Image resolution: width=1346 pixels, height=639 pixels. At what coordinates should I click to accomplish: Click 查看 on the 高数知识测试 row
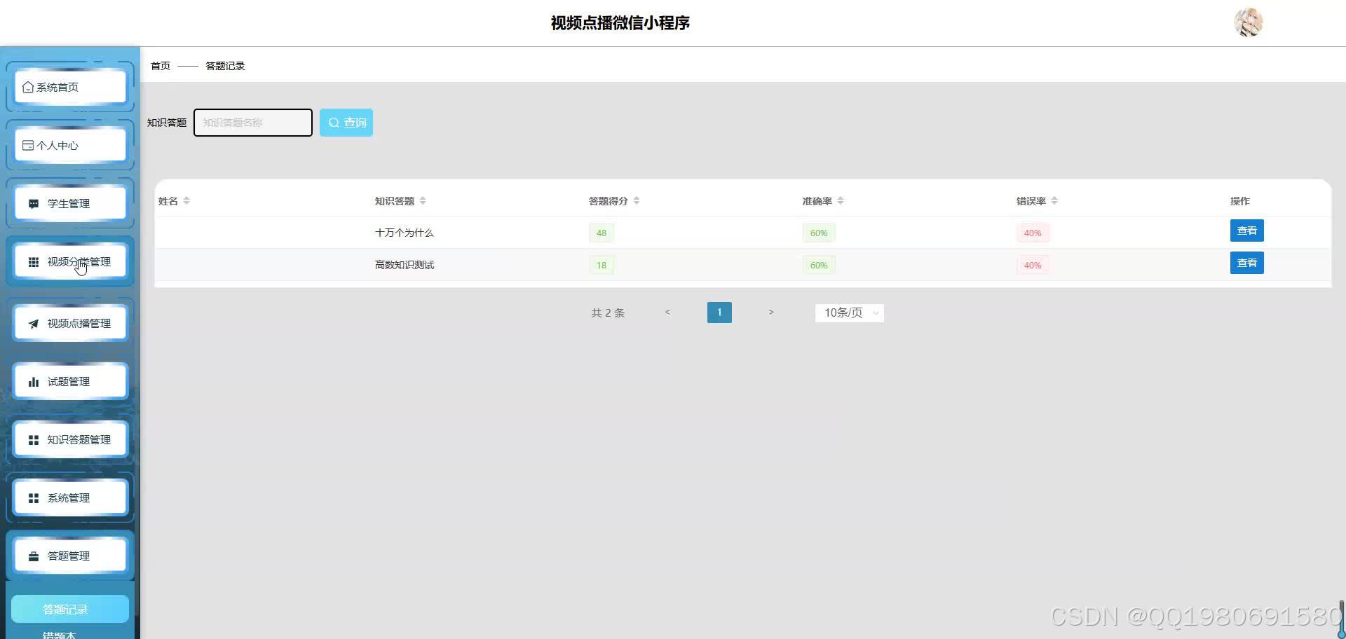coord(1246,263)
